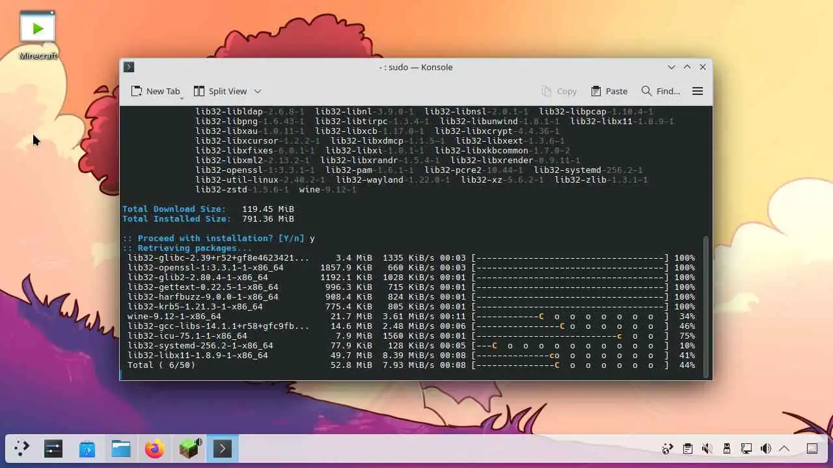Click the Paste button in Konsole toolbar
This screenshot has width=833, height=468.
(609, 91)
